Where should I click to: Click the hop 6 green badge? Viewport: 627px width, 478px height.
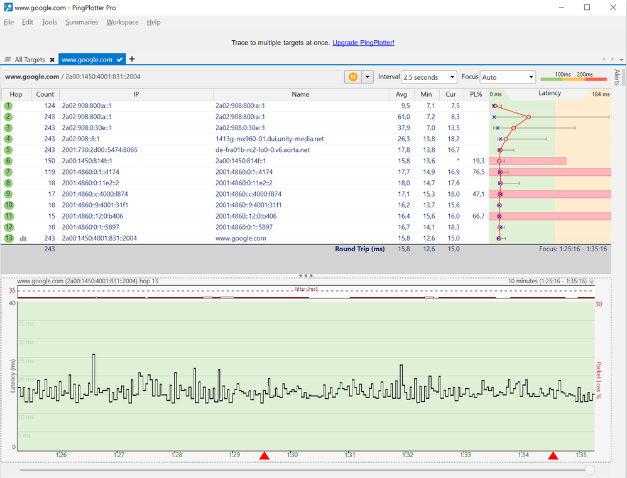(x=7, y=161)
